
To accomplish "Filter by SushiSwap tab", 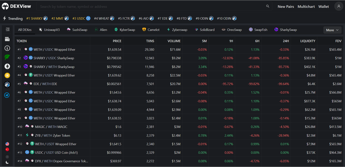I will 77,30.
